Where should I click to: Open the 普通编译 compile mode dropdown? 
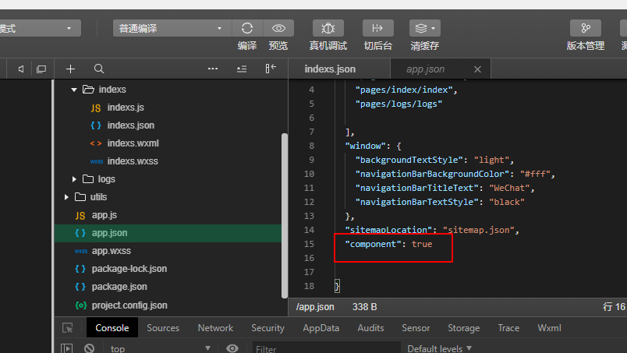point(172,28)
